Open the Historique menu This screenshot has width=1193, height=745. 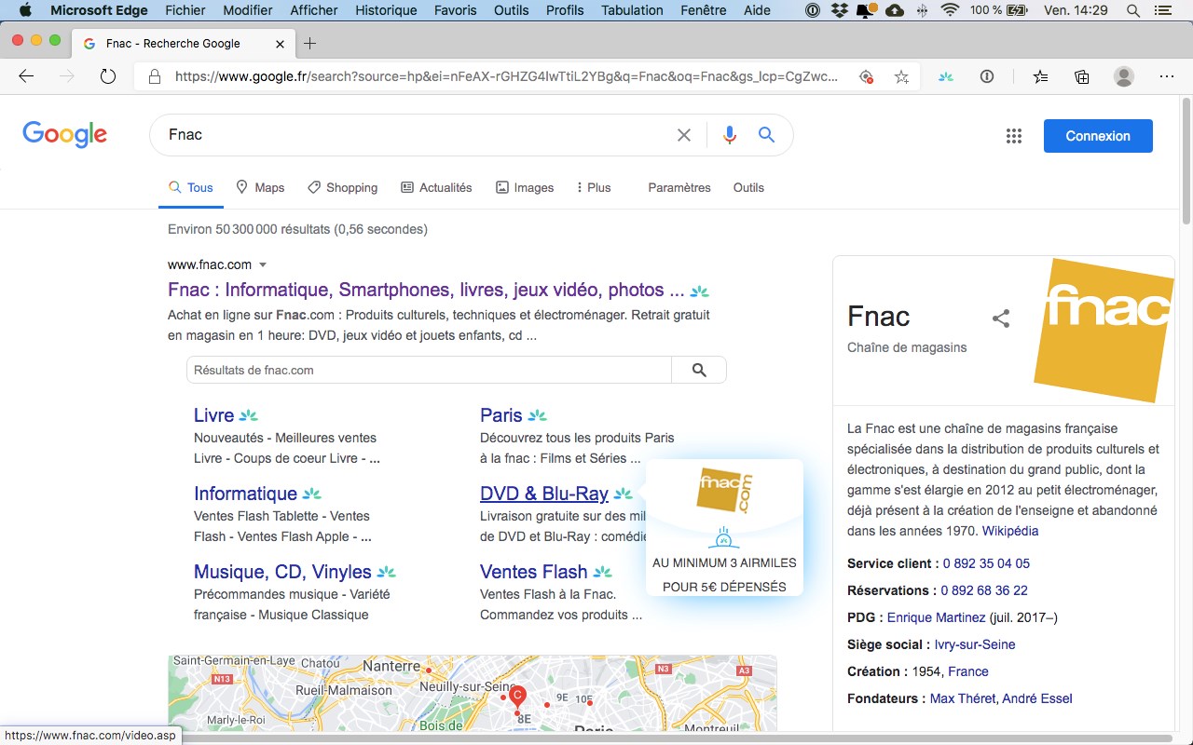(x=387, y=10)
